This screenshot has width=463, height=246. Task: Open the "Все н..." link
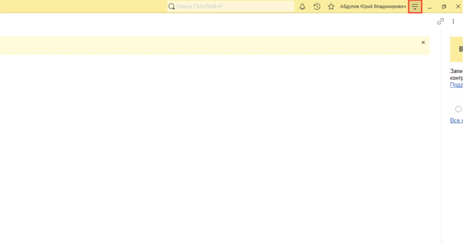(x=456, y=121)
